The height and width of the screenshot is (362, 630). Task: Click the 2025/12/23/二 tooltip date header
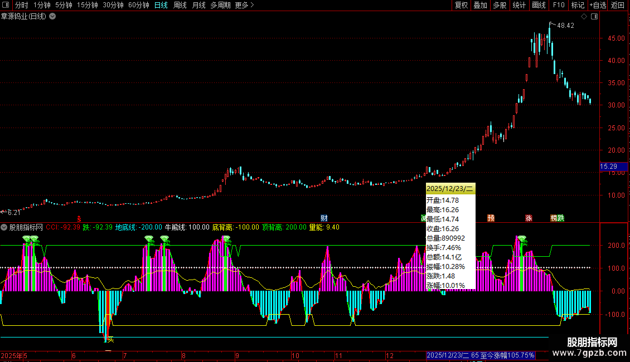(x=450, y=189)
